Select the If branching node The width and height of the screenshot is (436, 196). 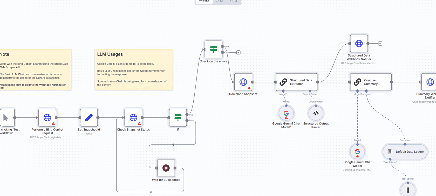[x=178, y=118]
